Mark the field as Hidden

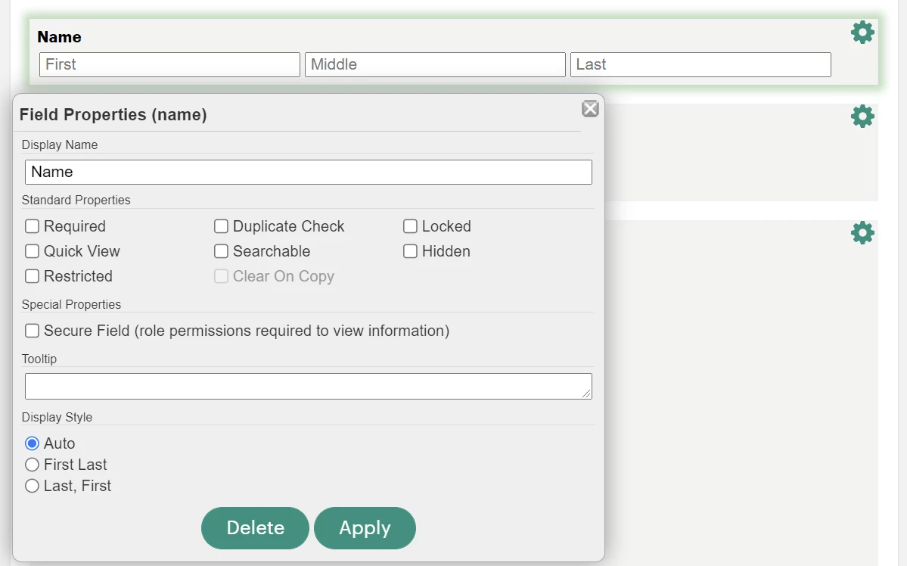[x=410, y=251]
